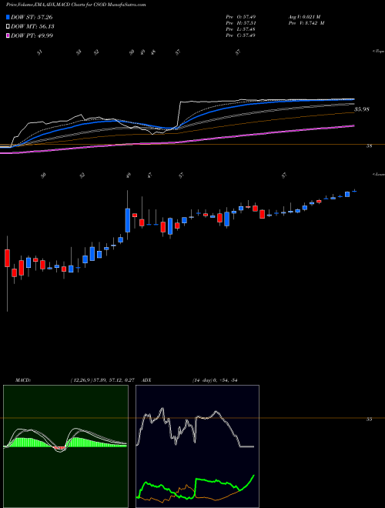Screen dimensions: 385x508
Task: Select the 'DOW ST: 57.26' legend text
Action: pos(32,17)
